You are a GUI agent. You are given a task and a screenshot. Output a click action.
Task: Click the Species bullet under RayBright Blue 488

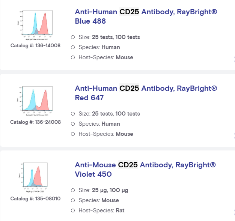pos(73,47)
